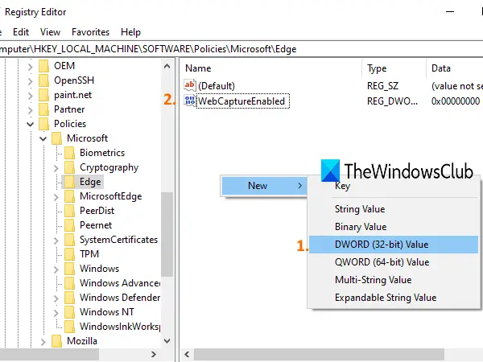Select the Windows tree item label

tap(99, 269)
